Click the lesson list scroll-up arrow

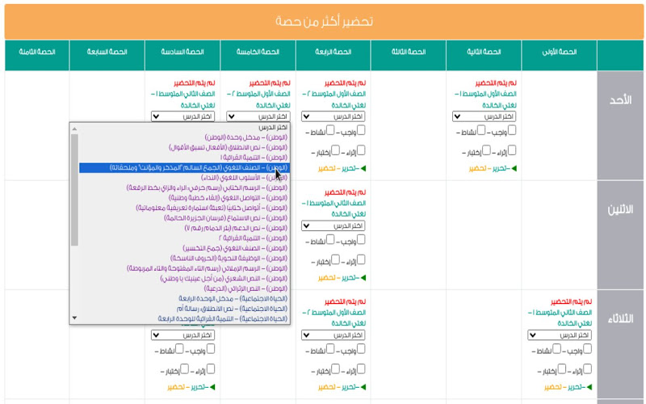pos(74,129)
